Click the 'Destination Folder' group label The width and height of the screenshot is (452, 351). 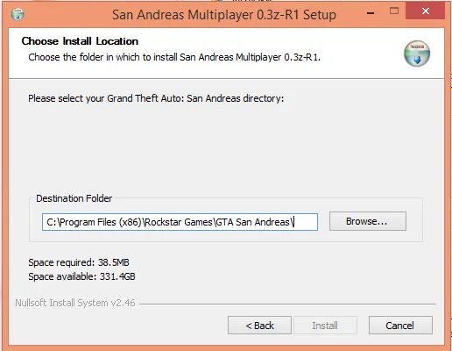(74, 198)
